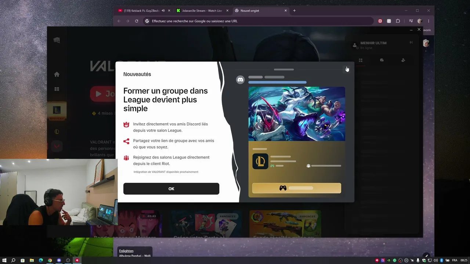Click the League of Legends splash artwork
This screenshot has height=264, width=470.
[x=297, y=114]
